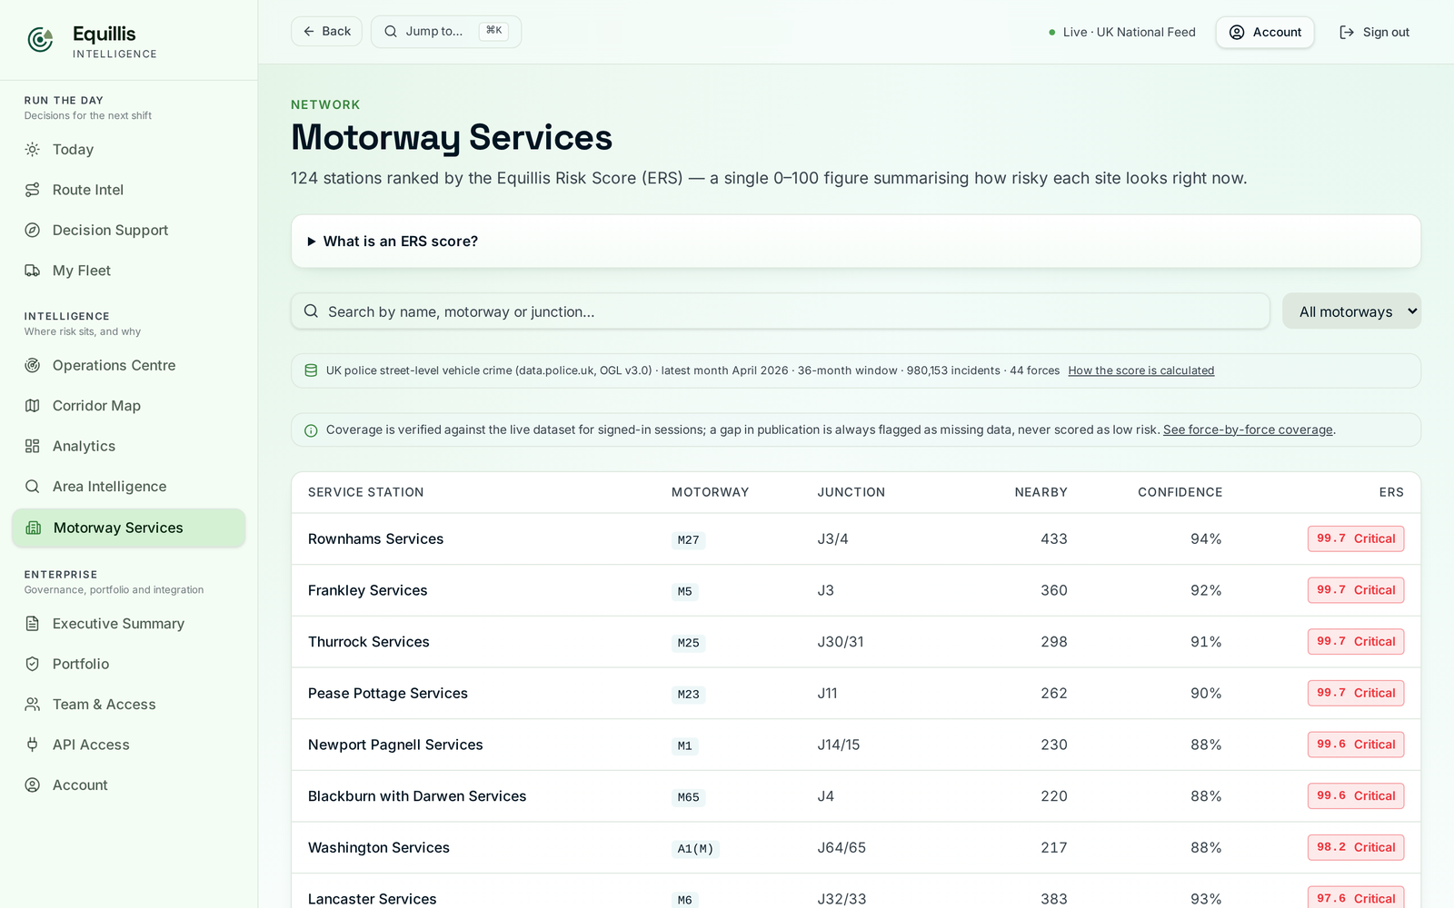Click the Service Station column header
This screenshot has height=908, width=1454.
(365, 492)
